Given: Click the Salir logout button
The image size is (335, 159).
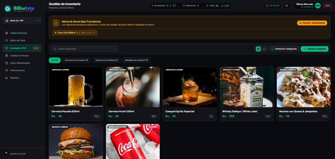Looking at the screenshot, I should pyautogui.click(x=327, y=6).
